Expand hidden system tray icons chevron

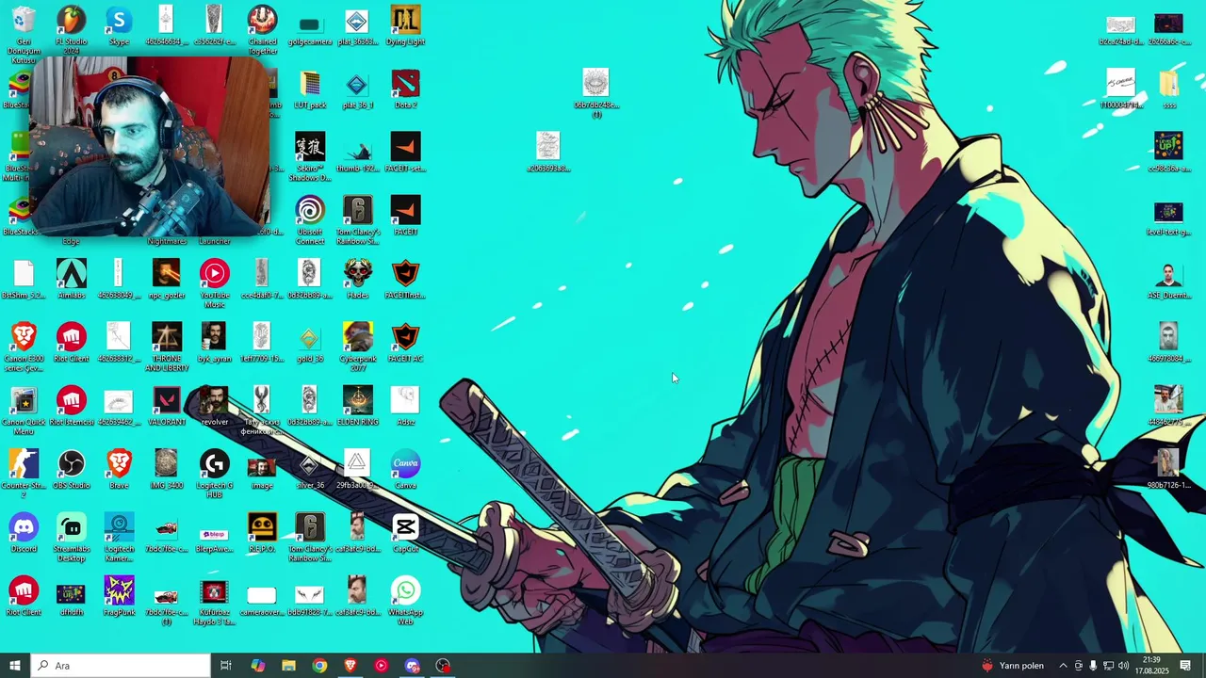click(x=1064, y=666)
